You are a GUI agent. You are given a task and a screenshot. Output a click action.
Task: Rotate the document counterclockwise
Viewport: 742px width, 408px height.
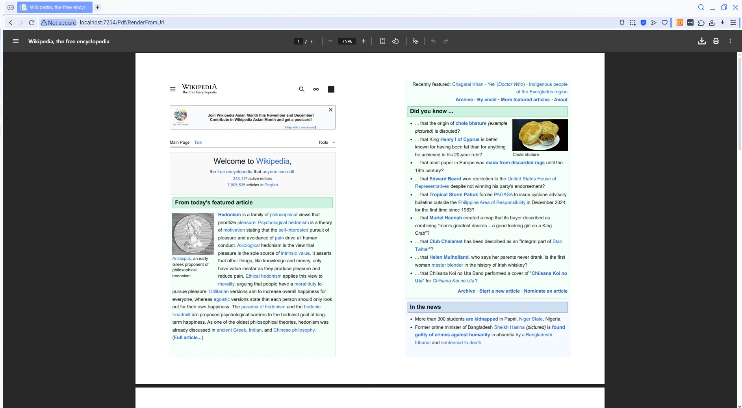point(395,41)
